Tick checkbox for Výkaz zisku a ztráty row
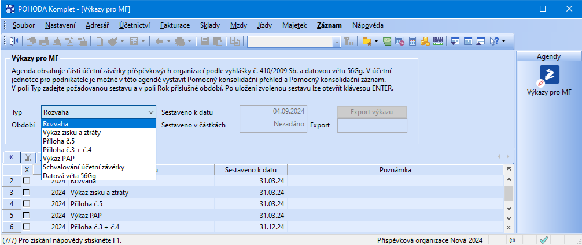The height and width of the screenshot is (245, 582). coord(27,193)
